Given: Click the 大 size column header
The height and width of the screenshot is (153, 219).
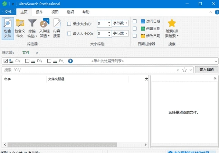Looking at the screenshot, I should click(139, 79).
